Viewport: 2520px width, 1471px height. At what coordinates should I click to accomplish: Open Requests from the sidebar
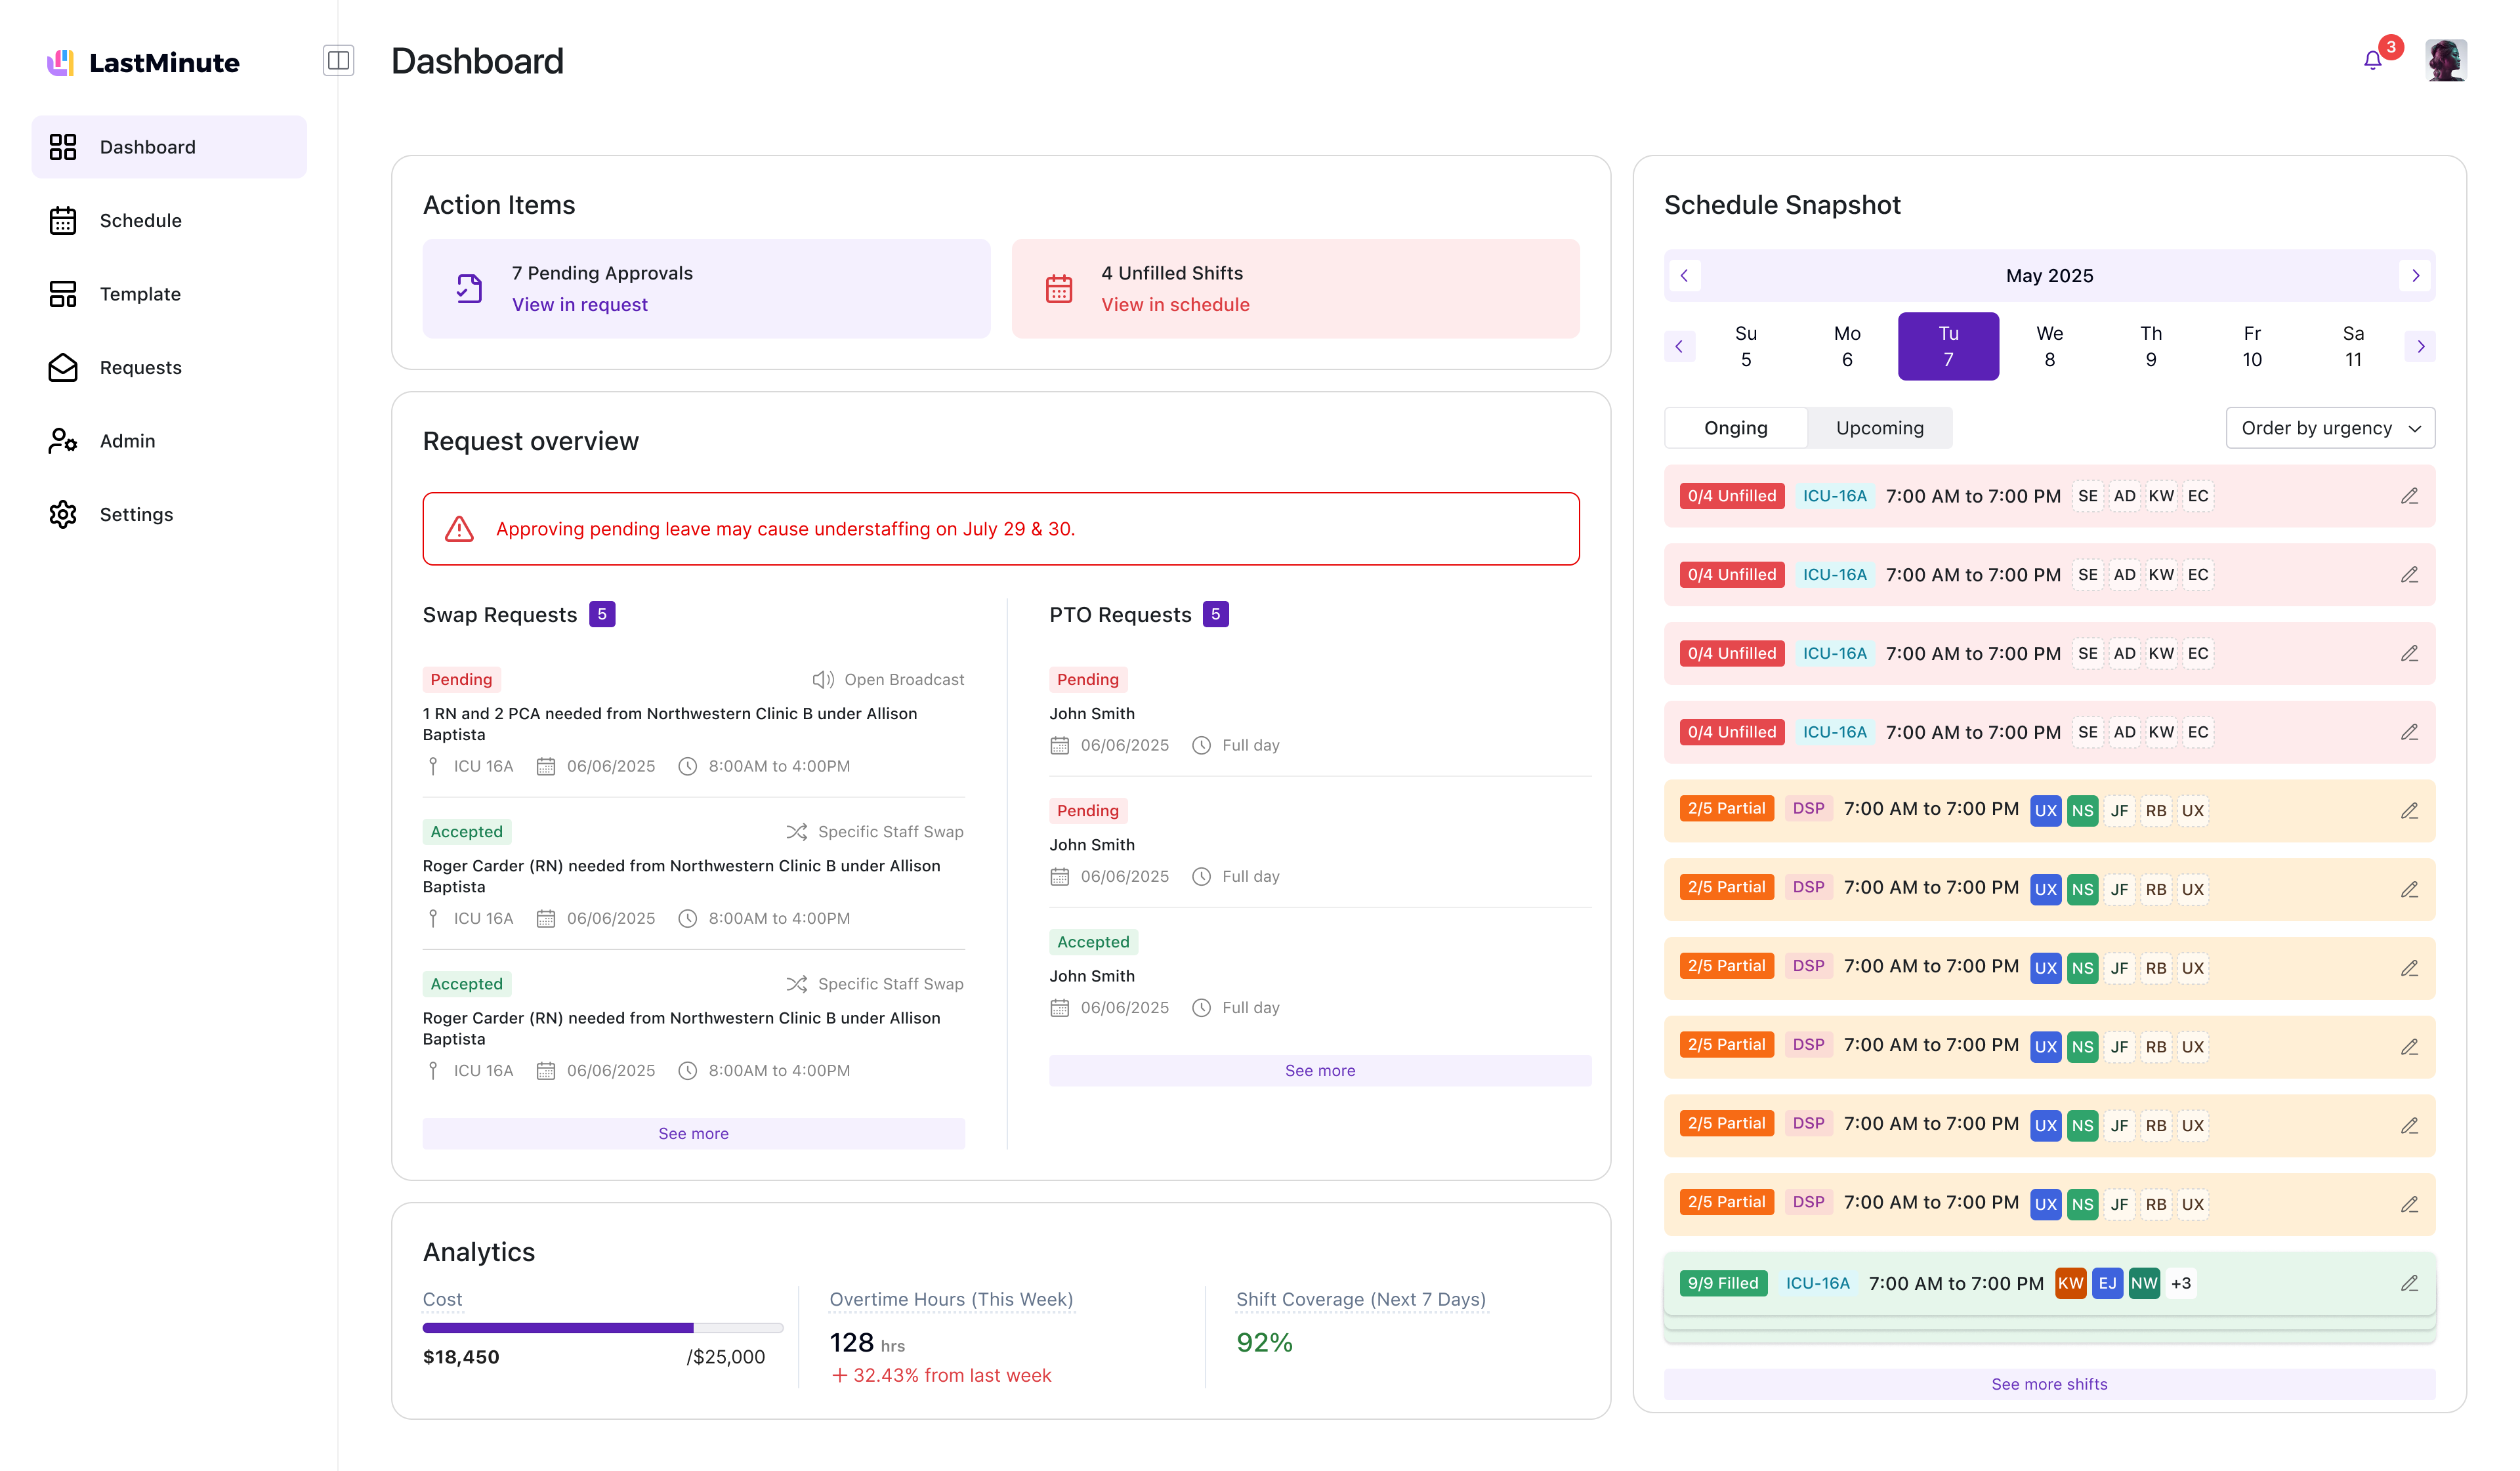[x=139, y=367]
